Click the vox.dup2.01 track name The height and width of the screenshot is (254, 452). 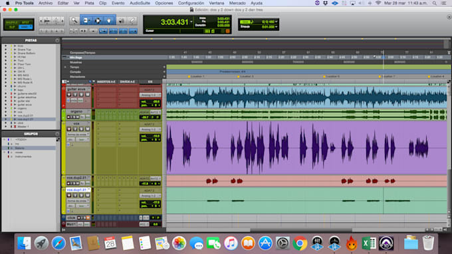pos(76,178)
